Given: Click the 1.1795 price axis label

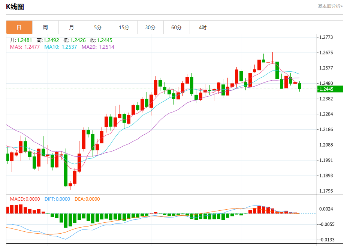Looking at the screenshot, I should click(326, 191).
